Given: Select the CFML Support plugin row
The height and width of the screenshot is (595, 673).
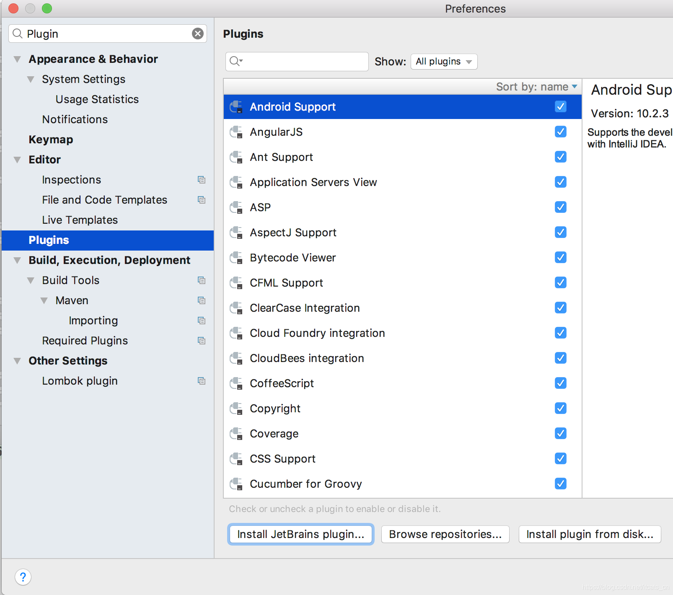Looking at the screenshot, I should coord(403,283).
